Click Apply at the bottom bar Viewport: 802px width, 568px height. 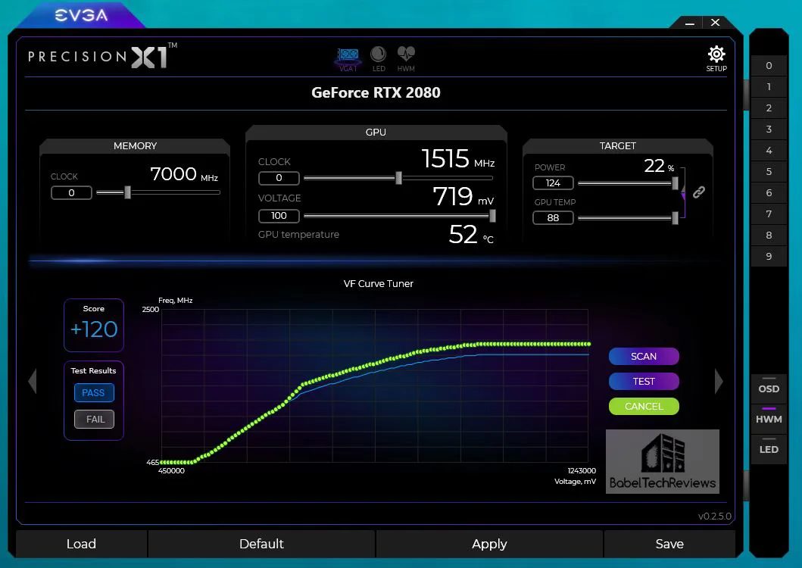489,544
